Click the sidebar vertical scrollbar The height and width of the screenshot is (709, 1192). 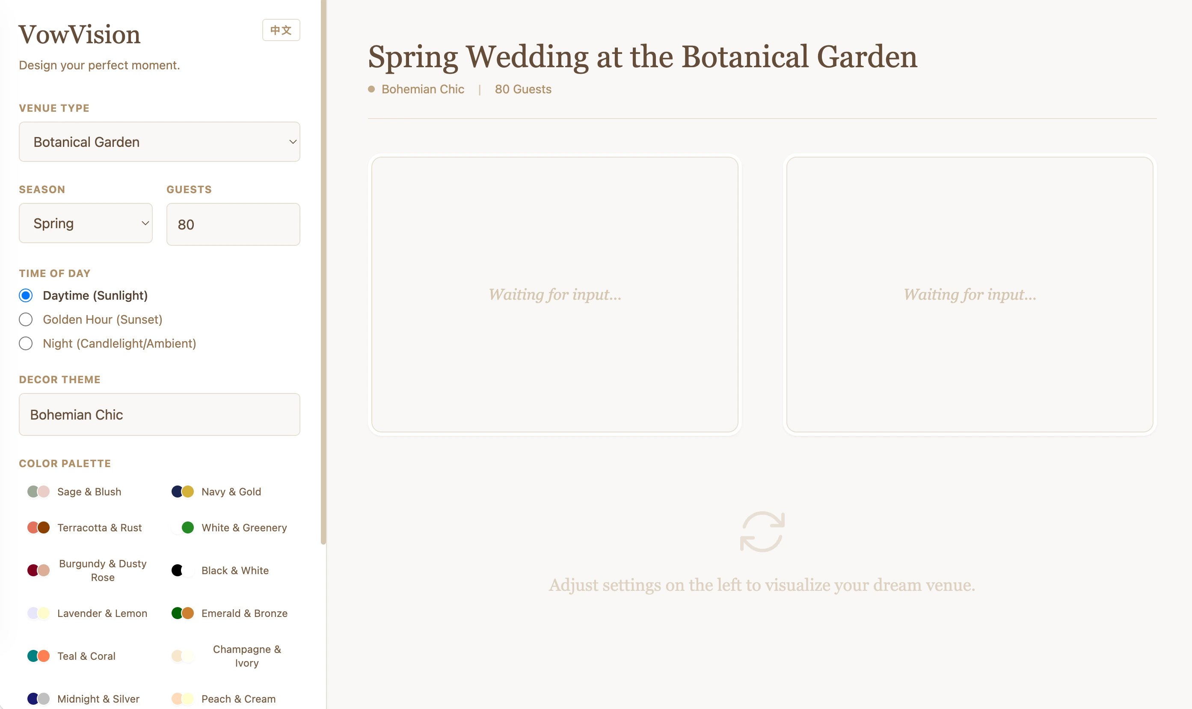click(323, 272)
